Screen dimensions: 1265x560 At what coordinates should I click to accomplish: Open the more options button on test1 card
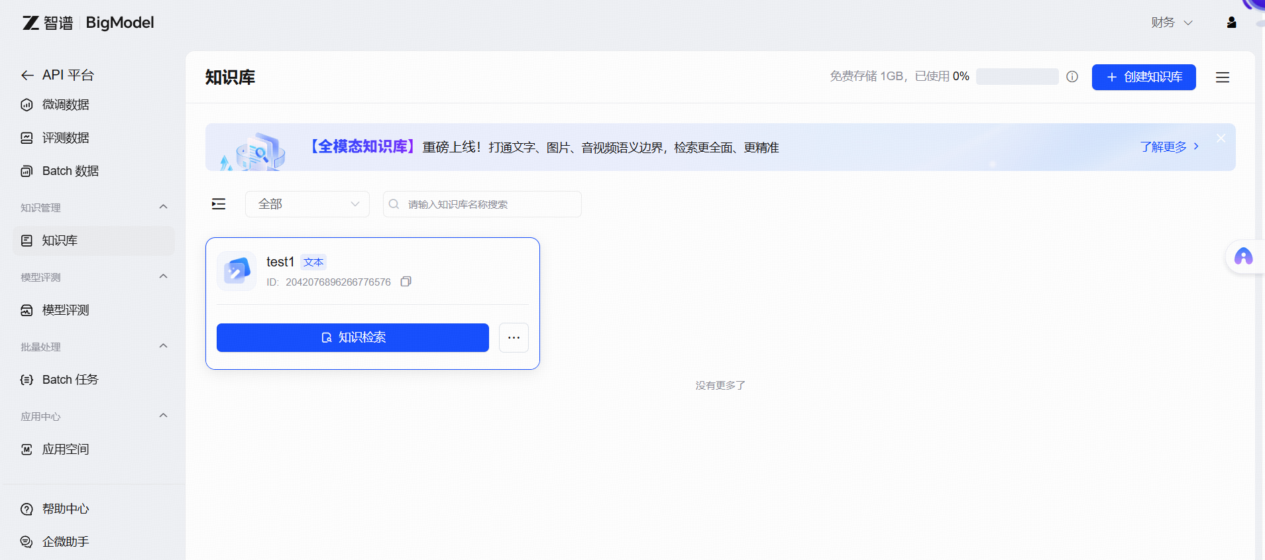[514, 337]
